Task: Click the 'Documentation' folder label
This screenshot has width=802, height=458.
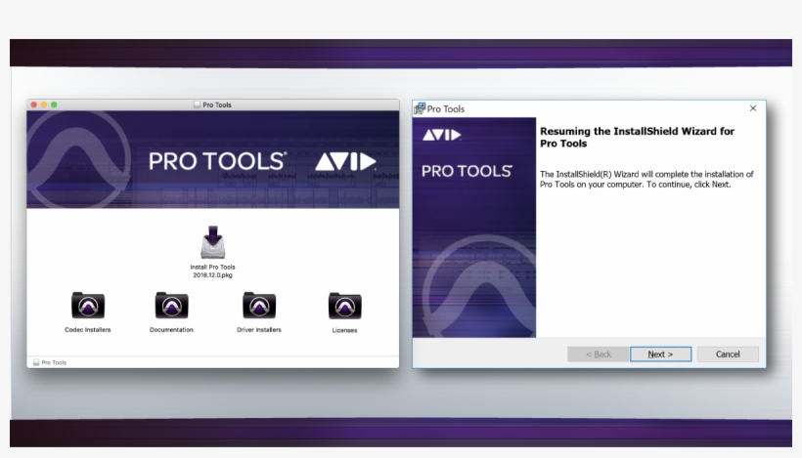Action: [x=171, y=330]
